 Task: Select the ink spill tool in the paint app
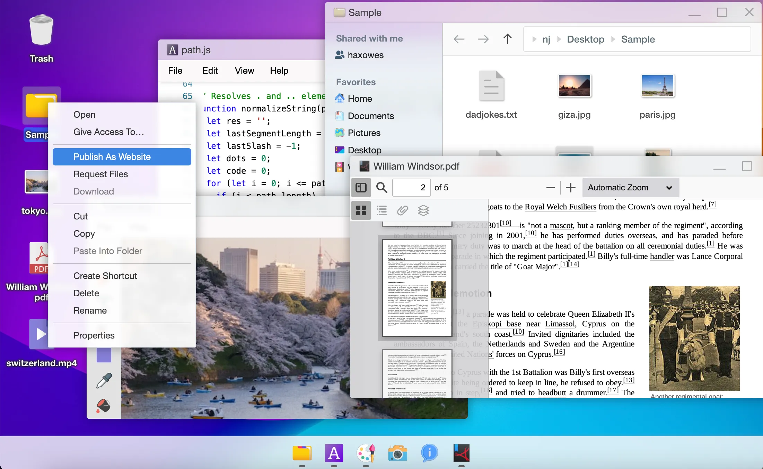[x=104, y=405]
